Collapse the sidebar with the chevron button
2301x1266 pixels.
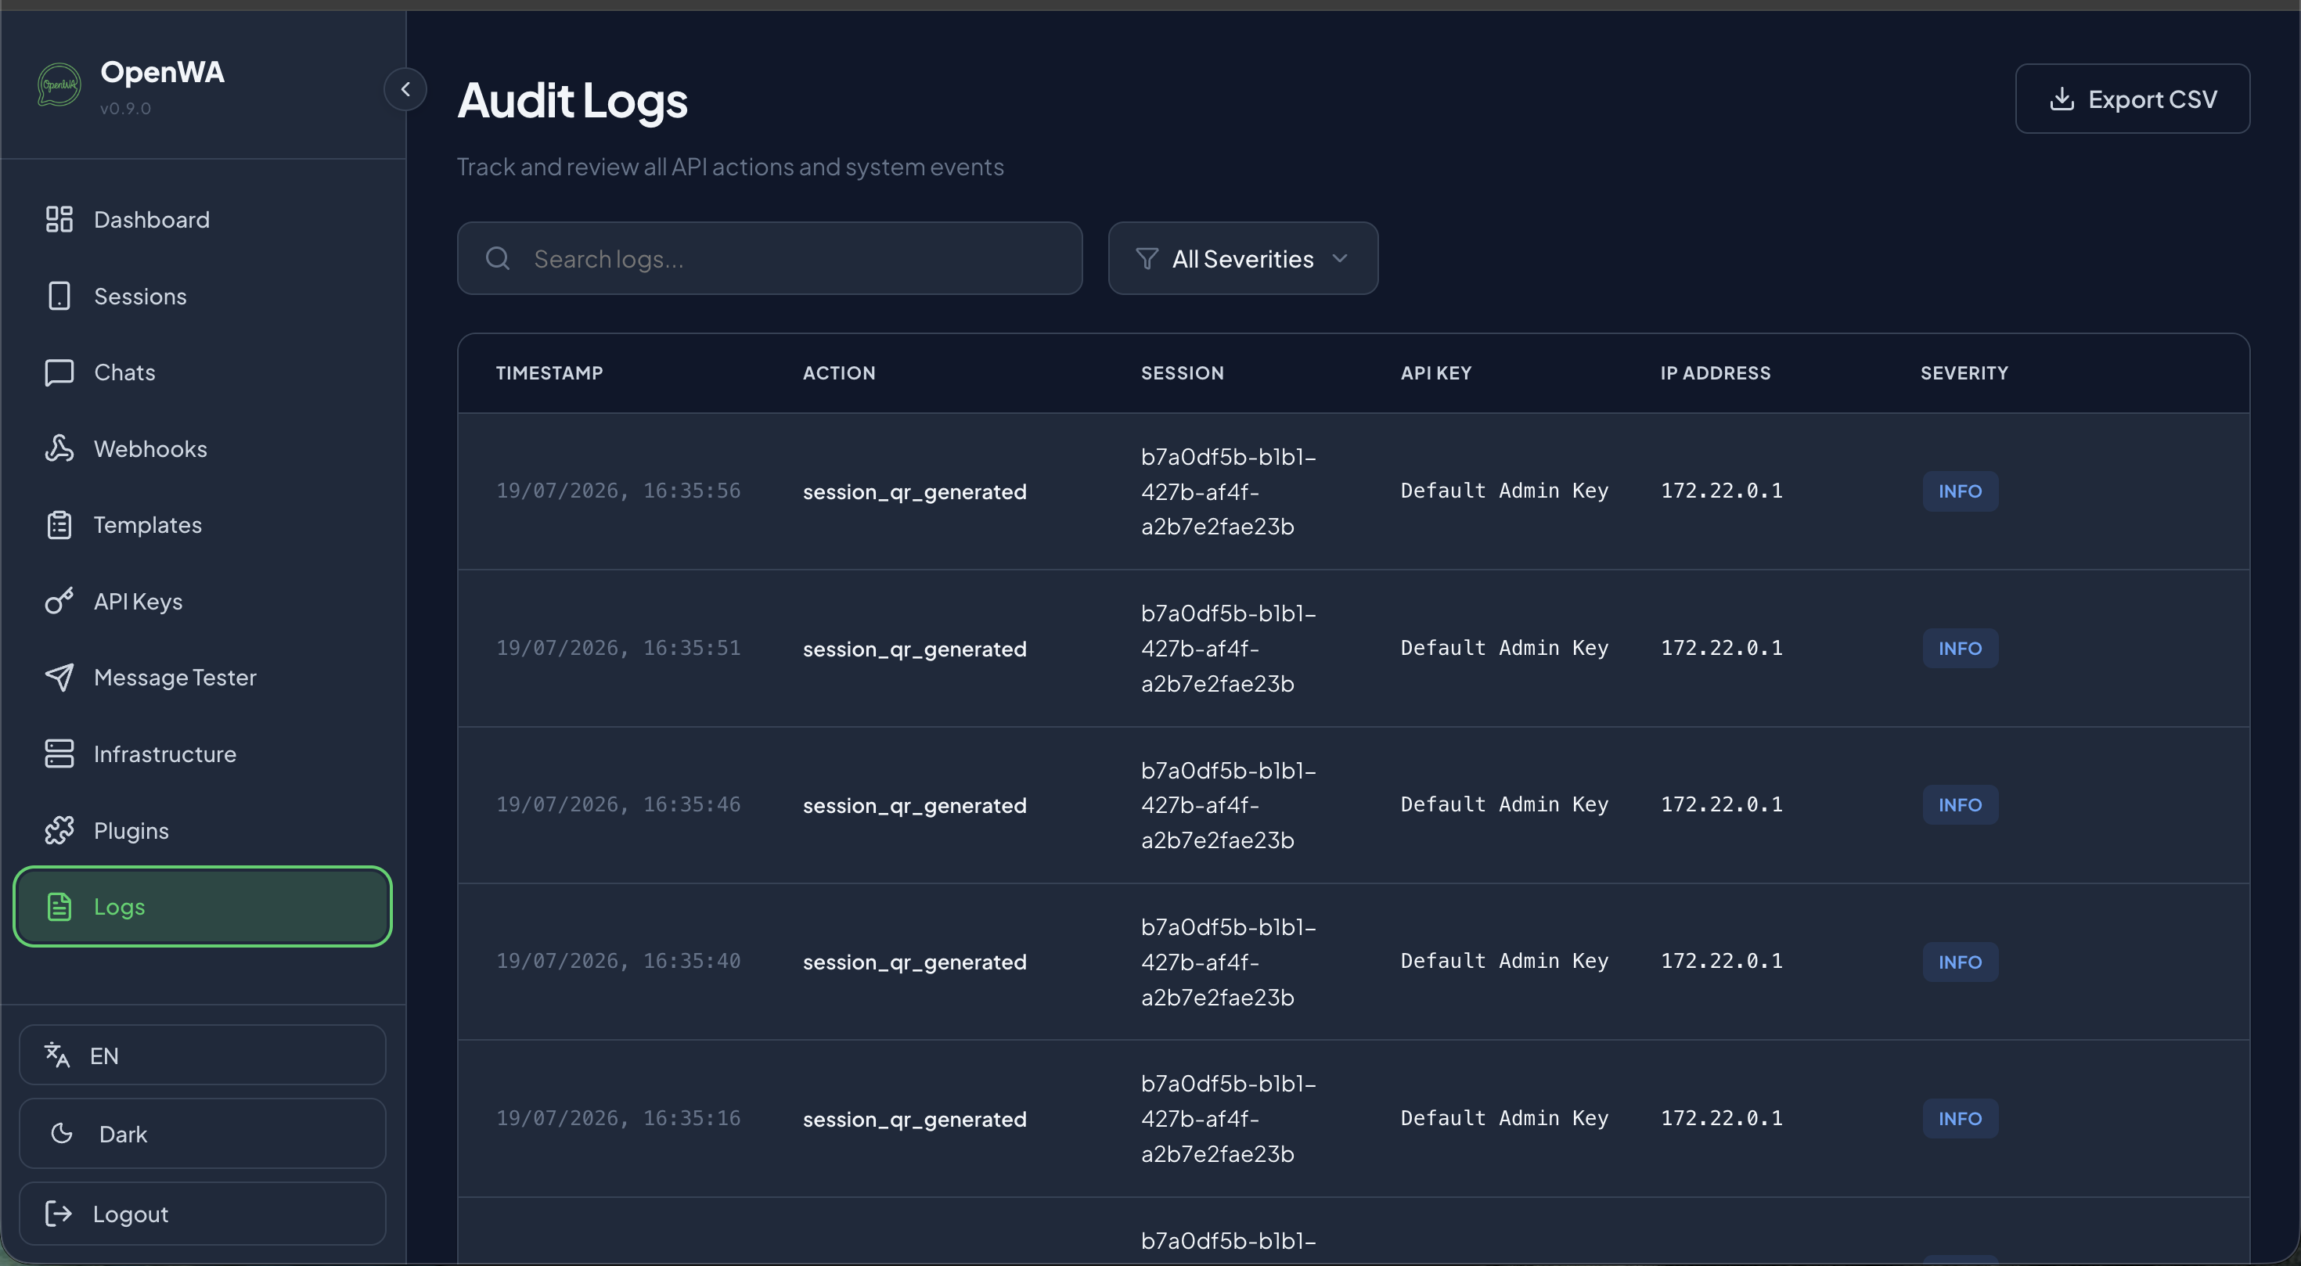(405, 89)
